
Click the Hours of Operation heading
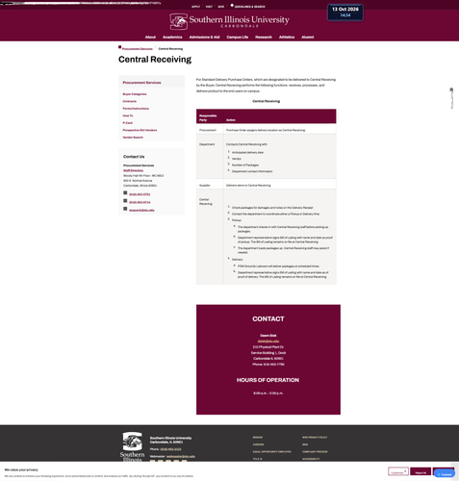click(268, 380)
